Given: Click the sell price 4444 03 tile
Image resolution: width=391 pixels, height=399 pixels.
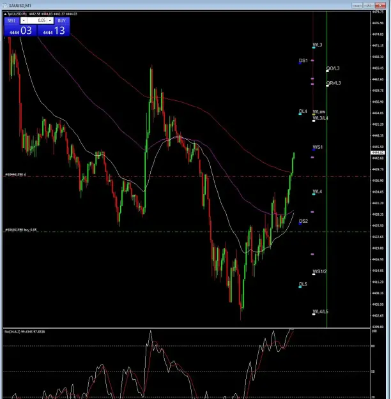Looking at the screenshot, I should pos(20,31).
